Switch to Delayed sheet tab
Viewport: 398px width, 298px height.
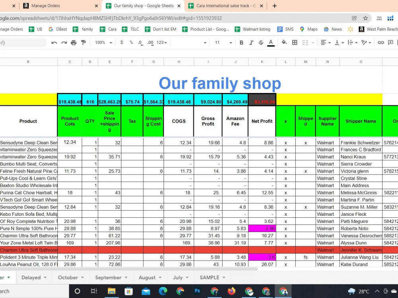(x=31, y=277)
